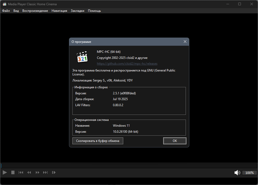Click the MPC-HC (64-bit) title text
Image resolution: width=258 pixels, height=185 pixels.
[x=108, y=52]
